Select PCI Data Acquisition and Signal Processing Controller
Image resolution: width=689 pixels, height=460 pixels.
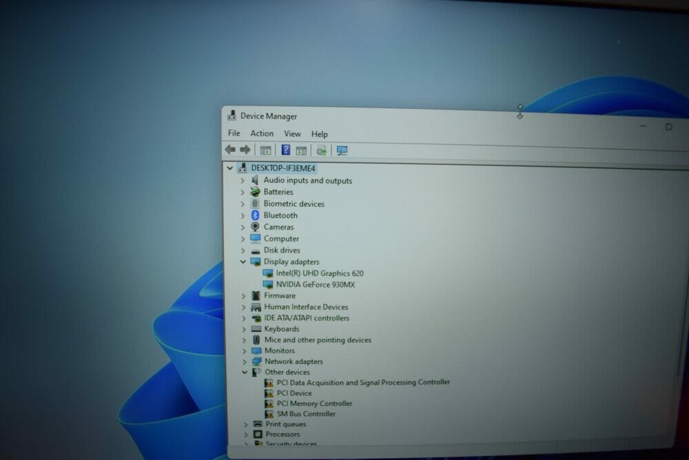pyautogui.click(x=363, y=382)
